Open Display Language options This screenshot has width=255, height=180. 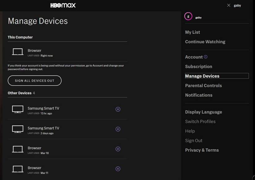pos(203,112)
